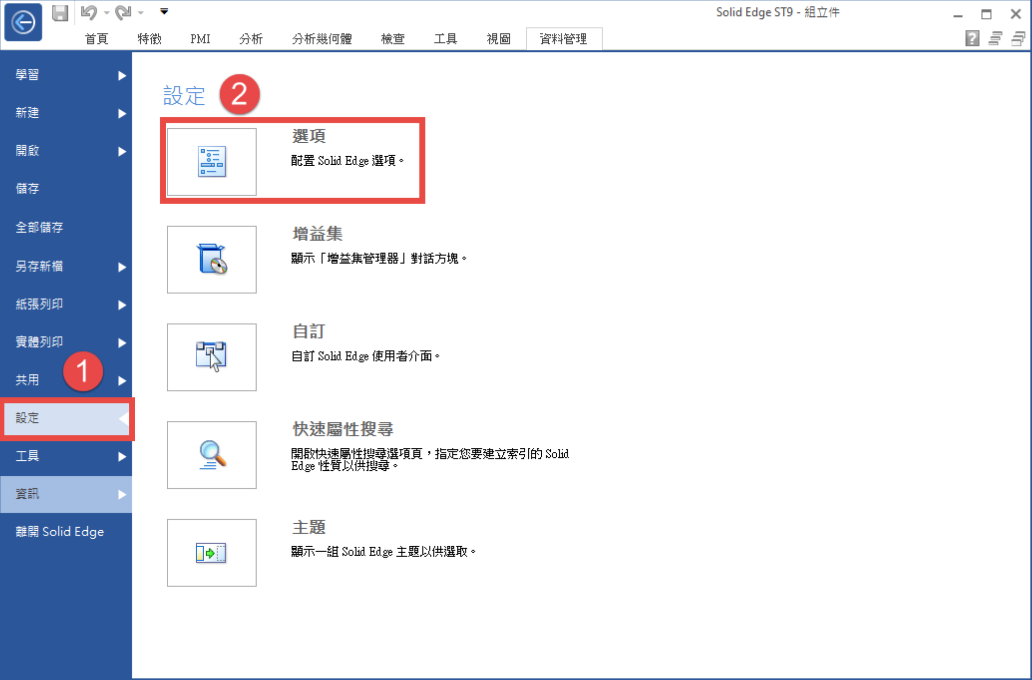
Task: Maximize the Solid Edge ST9 window
Action: 986,14
